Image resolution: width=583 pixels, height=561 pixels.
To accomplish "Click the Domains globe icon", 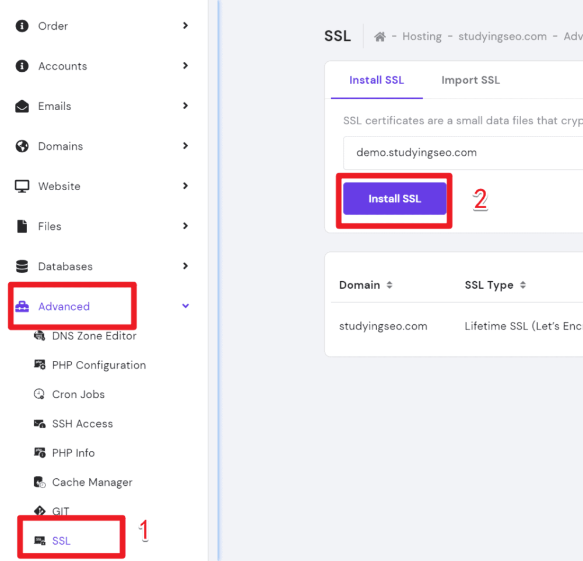I will (x=22, y=146).
